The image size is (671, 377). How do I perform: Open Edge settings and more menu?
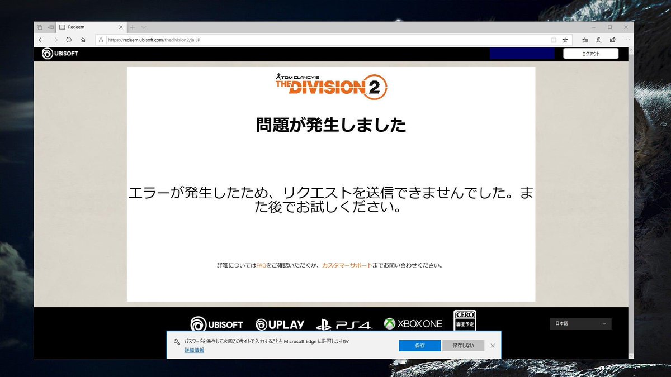626,40
